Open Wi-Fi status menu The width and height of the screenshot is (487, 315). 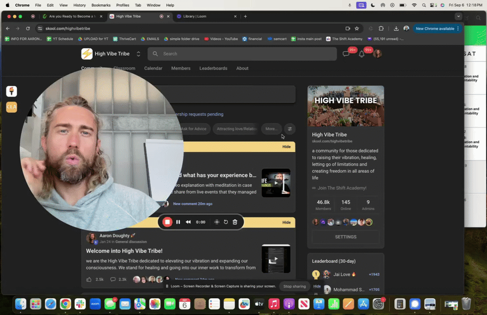click(x=414, y=5)
